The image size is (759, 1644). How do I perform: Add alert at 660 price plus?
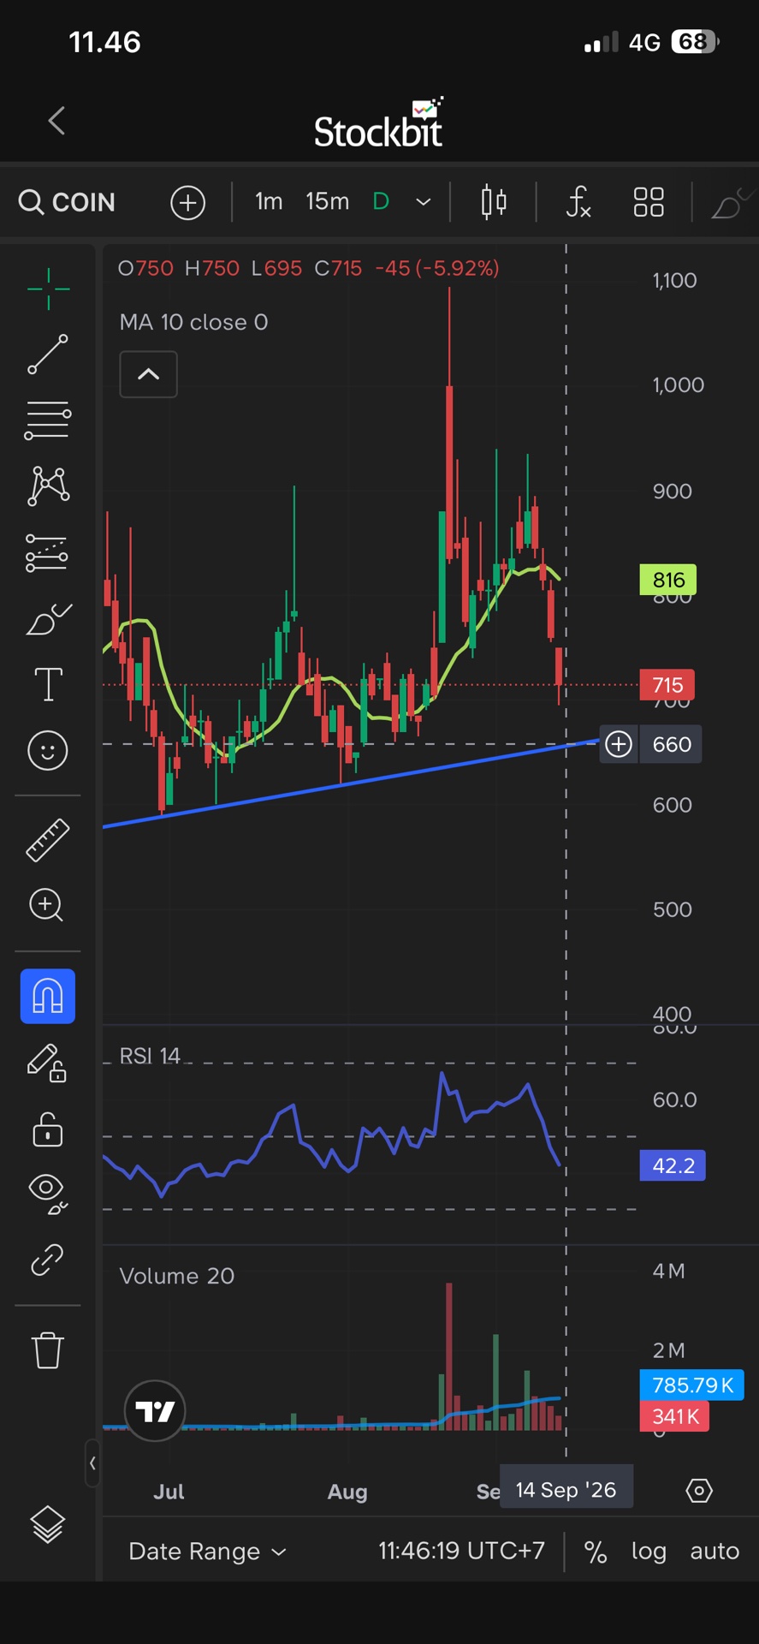[x=619, y=744]
